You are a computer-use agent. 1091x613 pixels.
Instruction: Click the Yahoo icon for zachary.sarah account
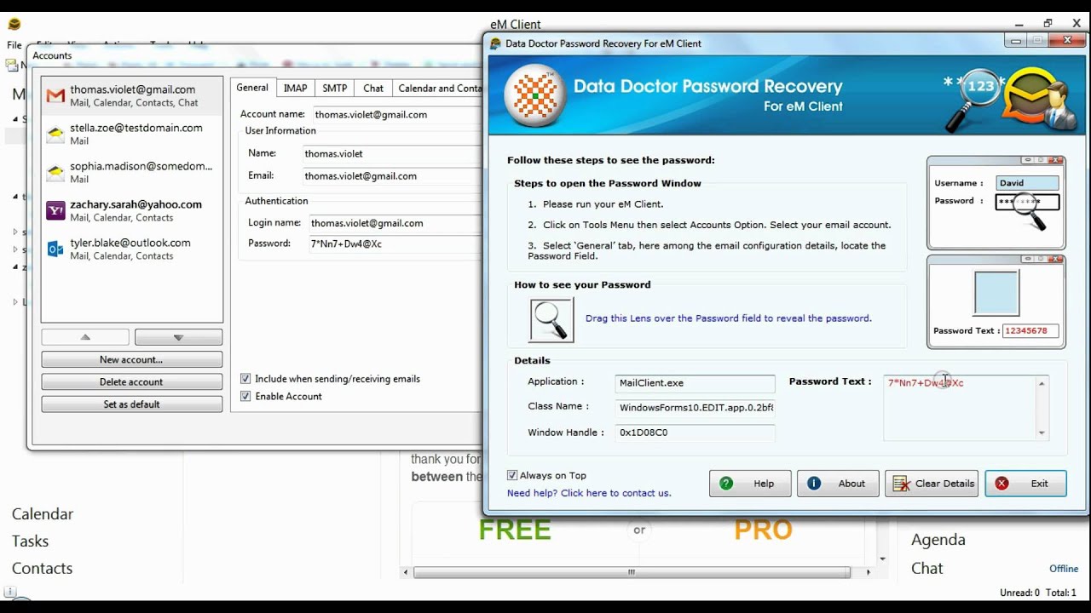point(55,211)
